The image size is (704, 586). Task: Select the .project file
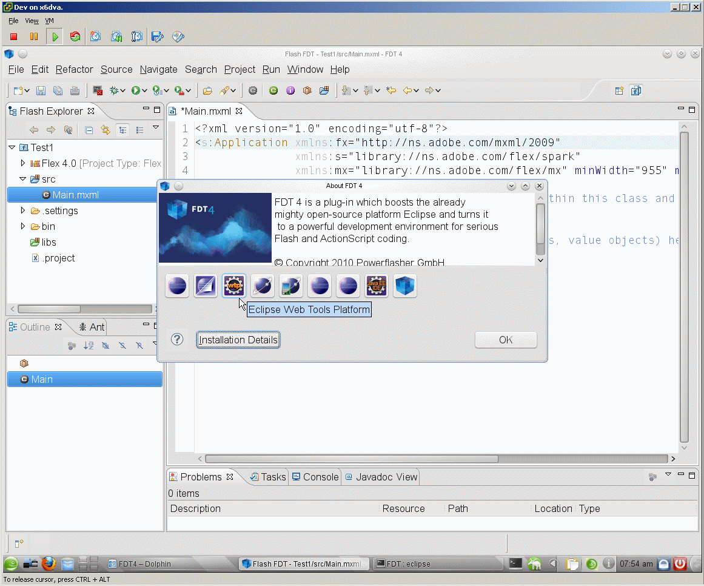pos(53,258)
